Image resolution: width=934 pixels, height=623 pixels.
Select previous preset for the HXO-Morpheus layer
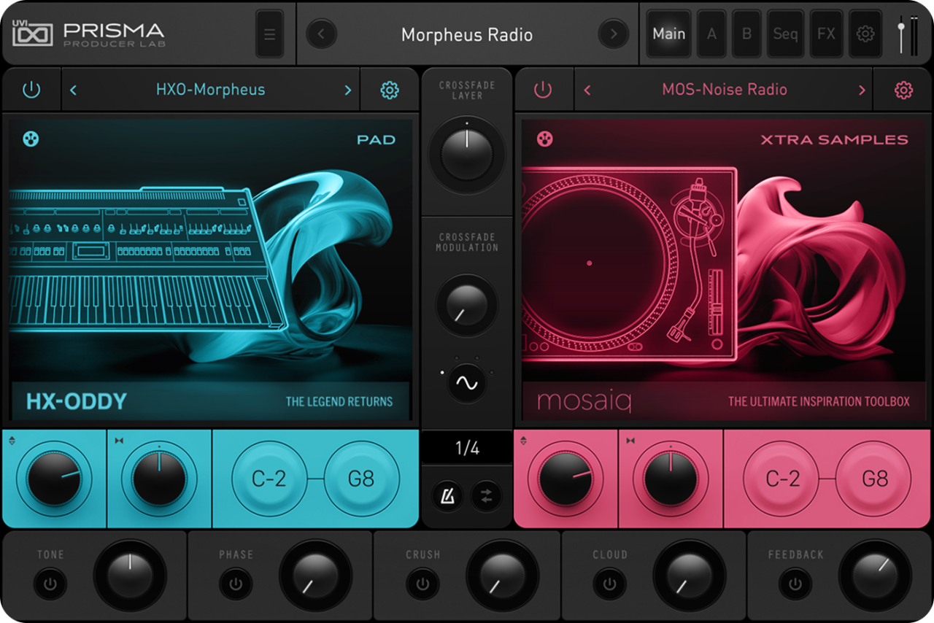(73, 90)
